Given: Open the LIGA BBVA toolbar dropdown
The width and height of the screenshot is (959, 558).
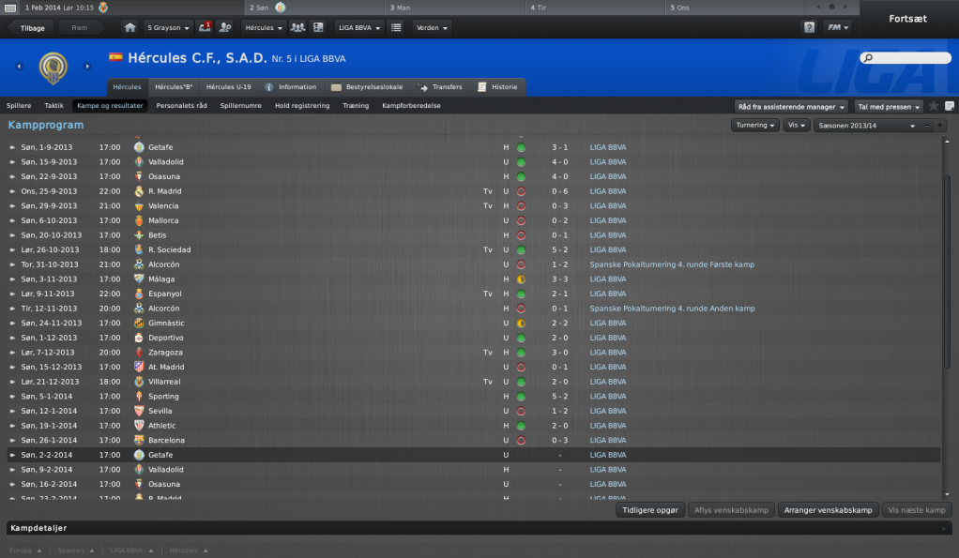Looking at the screenshot, I should (x=359, y=27).
